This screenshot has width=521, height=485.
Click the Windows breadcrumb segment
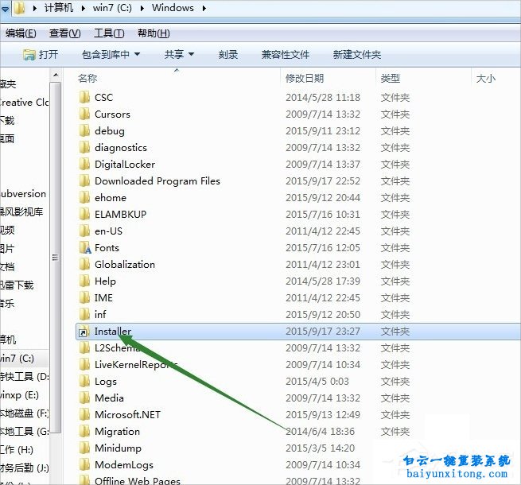point(173,8)
